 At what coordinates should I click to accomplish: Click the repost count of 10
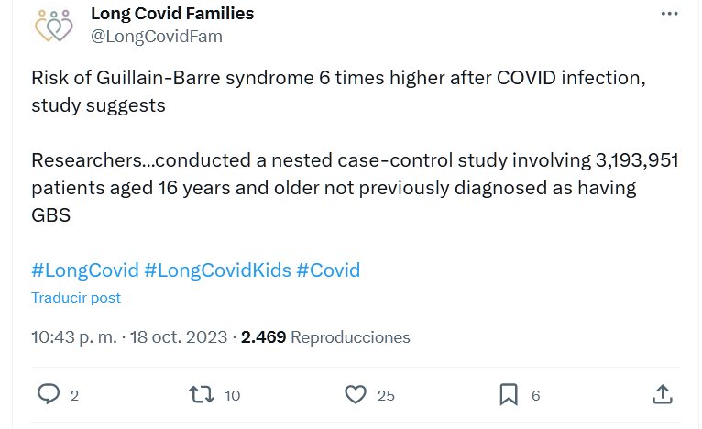tap(232, 395)
